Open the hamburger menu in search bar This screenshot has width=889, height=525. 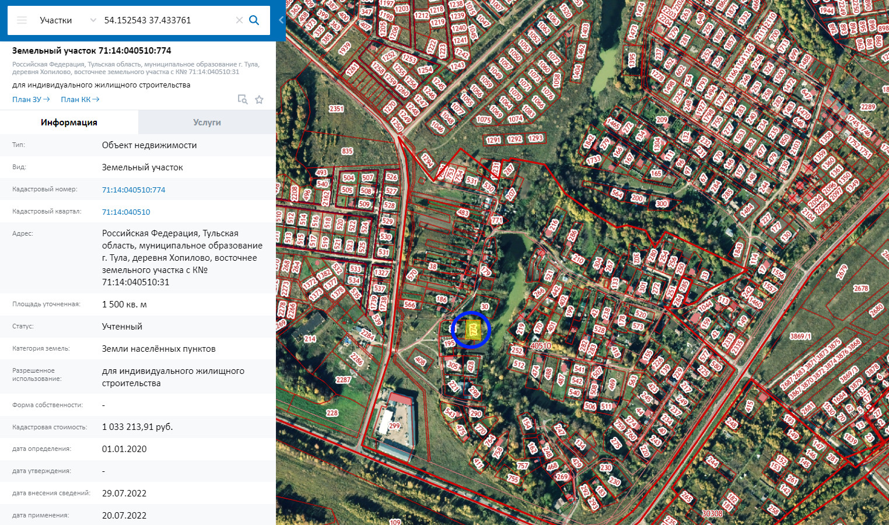tap(22, 20)
